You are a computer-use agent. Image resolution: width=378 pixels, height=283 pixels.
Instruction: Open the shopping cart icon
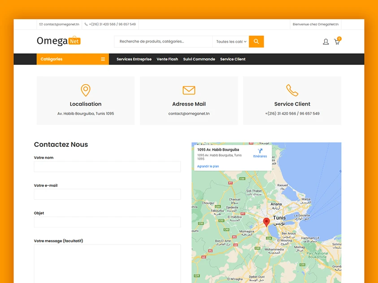point(337,42)
